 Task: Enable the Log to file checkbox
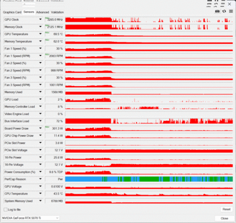pos(6,209)
